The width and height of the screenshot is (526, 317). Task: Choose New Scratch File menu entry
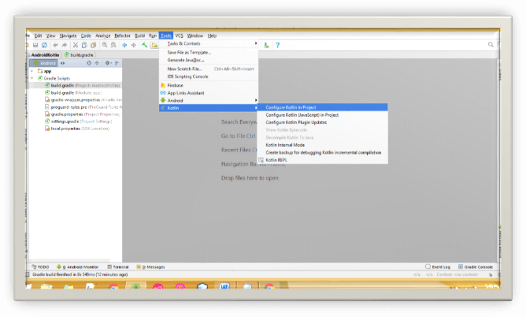[x=209, y=69]
